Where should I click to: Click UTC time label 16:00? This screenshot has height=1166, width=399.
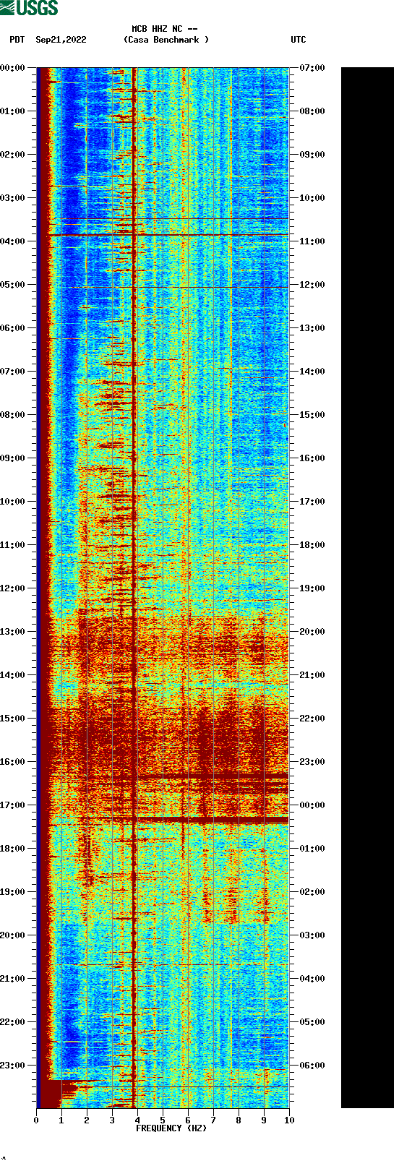tap(312, 458)
